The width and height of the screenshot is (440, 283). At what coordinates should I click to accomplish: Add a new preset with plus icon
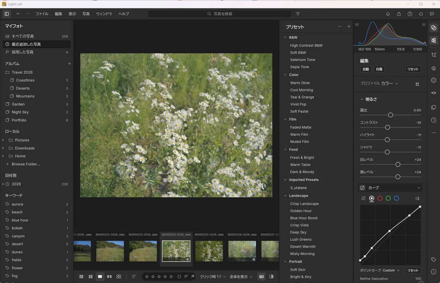[349, 26]
